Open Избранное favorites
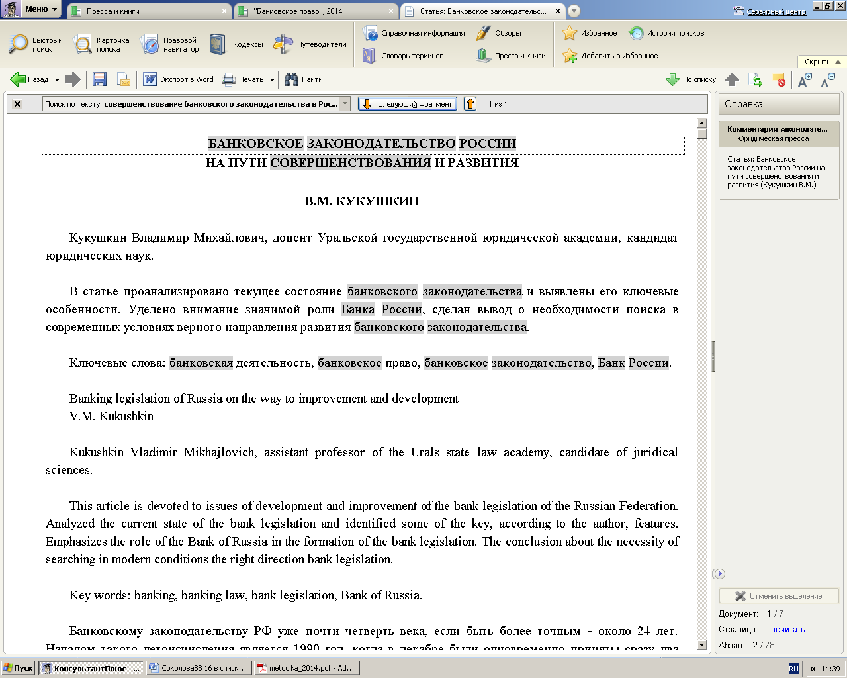The image size is (847, 678). (x=590, y=33)
